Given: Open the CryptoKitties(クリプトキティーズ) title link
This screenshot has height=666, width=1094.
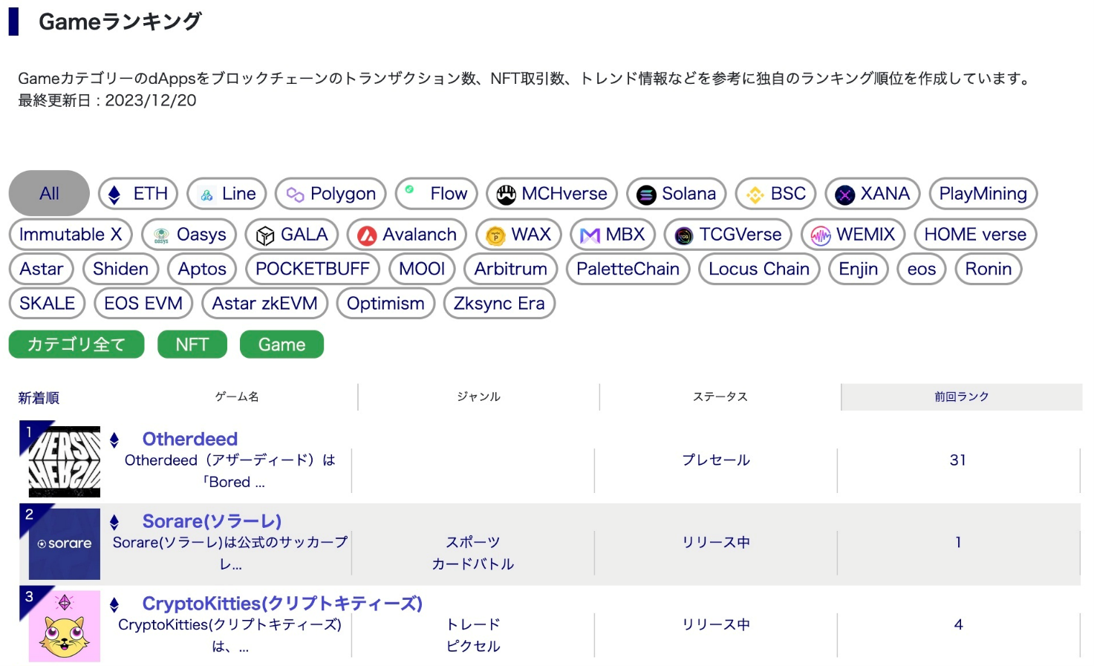Looking at the screenshot, I should point(282,604).
